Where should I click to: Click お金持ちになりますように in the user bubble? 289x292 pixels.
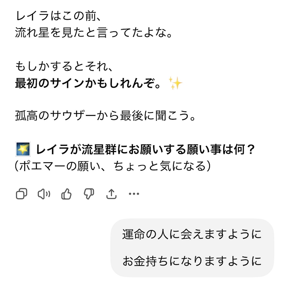[x=192, y=261]
